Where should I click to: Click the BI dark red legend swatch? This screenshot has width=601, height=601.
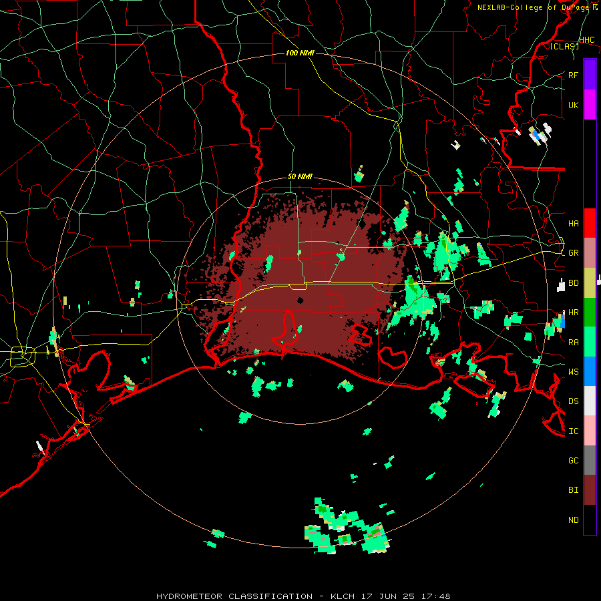[x=590, y=490]
